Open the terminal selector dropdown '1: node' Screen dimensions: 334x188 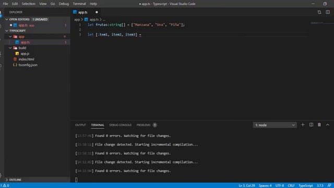(x=275, y=125)
